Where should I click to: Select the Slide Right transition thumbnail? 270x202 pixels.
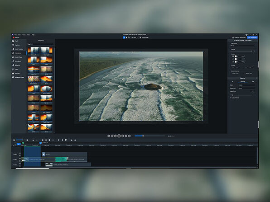point(46,51)
